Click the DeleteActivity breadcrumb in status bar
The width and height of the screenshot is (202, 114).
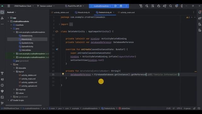[x=108, y=108]
